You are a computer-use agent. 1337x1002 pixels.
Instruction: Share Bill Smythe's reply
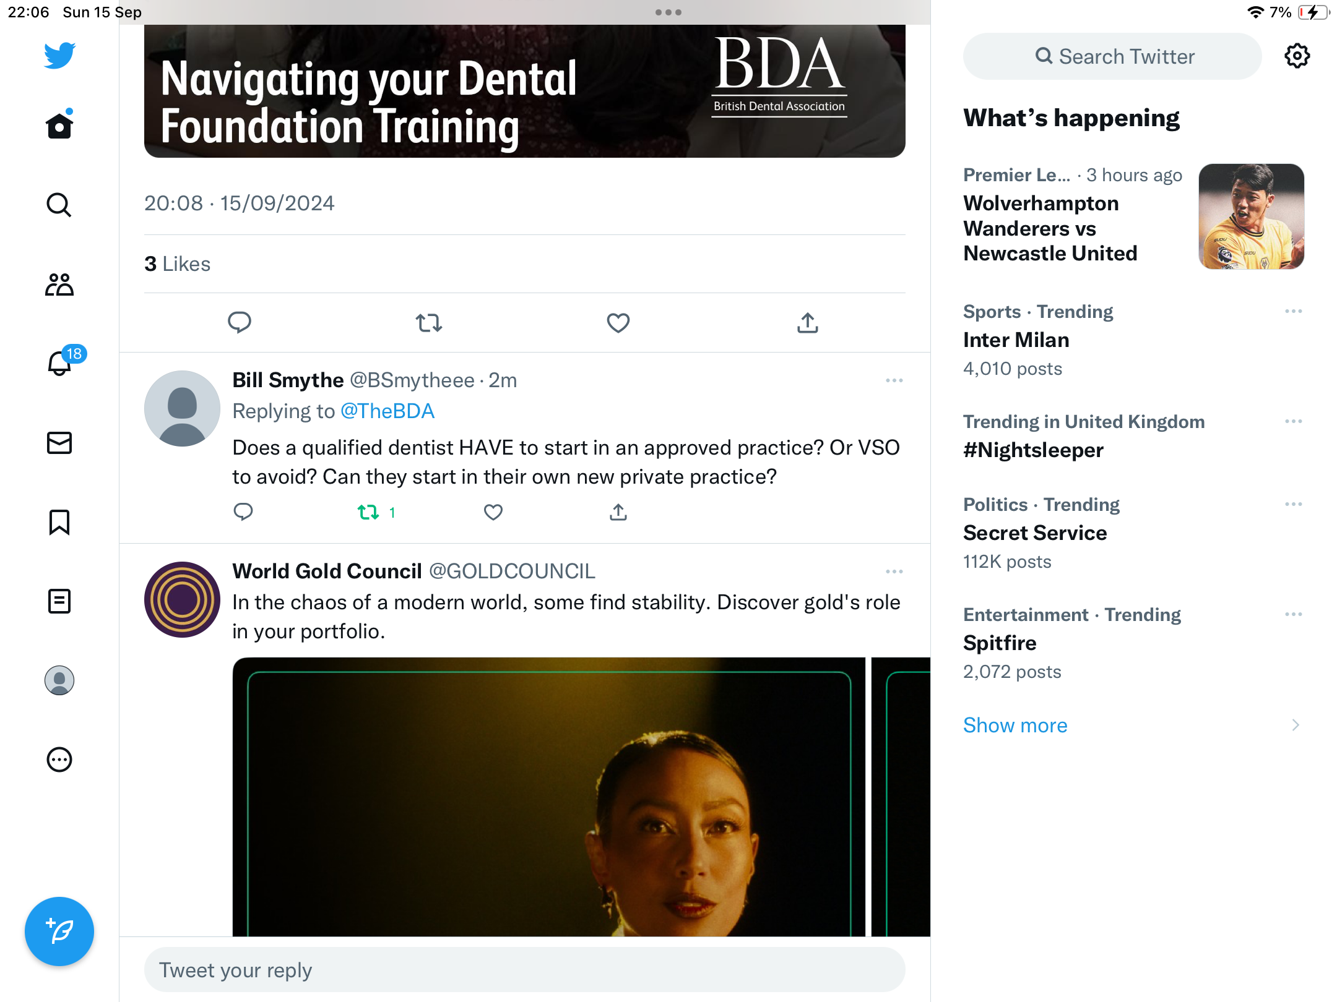point(618,512)
